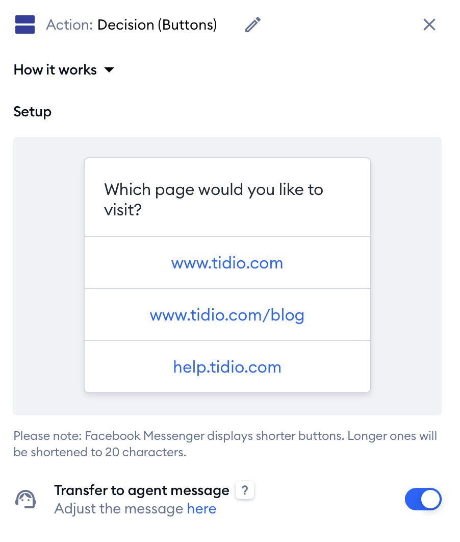The width and height of the screenshot is (460, 542).
Task: Click the gray preview panel background
Action: [x=48, y=276]
